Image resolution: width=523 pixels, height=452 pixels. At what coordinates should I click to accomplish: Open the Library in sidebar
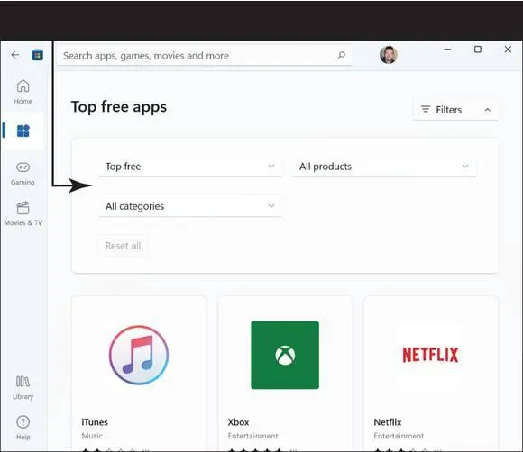point(23,388)
